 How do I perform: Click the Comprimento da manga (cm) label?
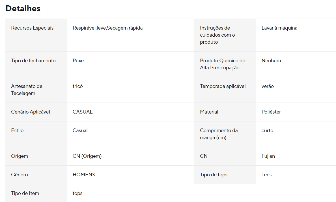219,134
